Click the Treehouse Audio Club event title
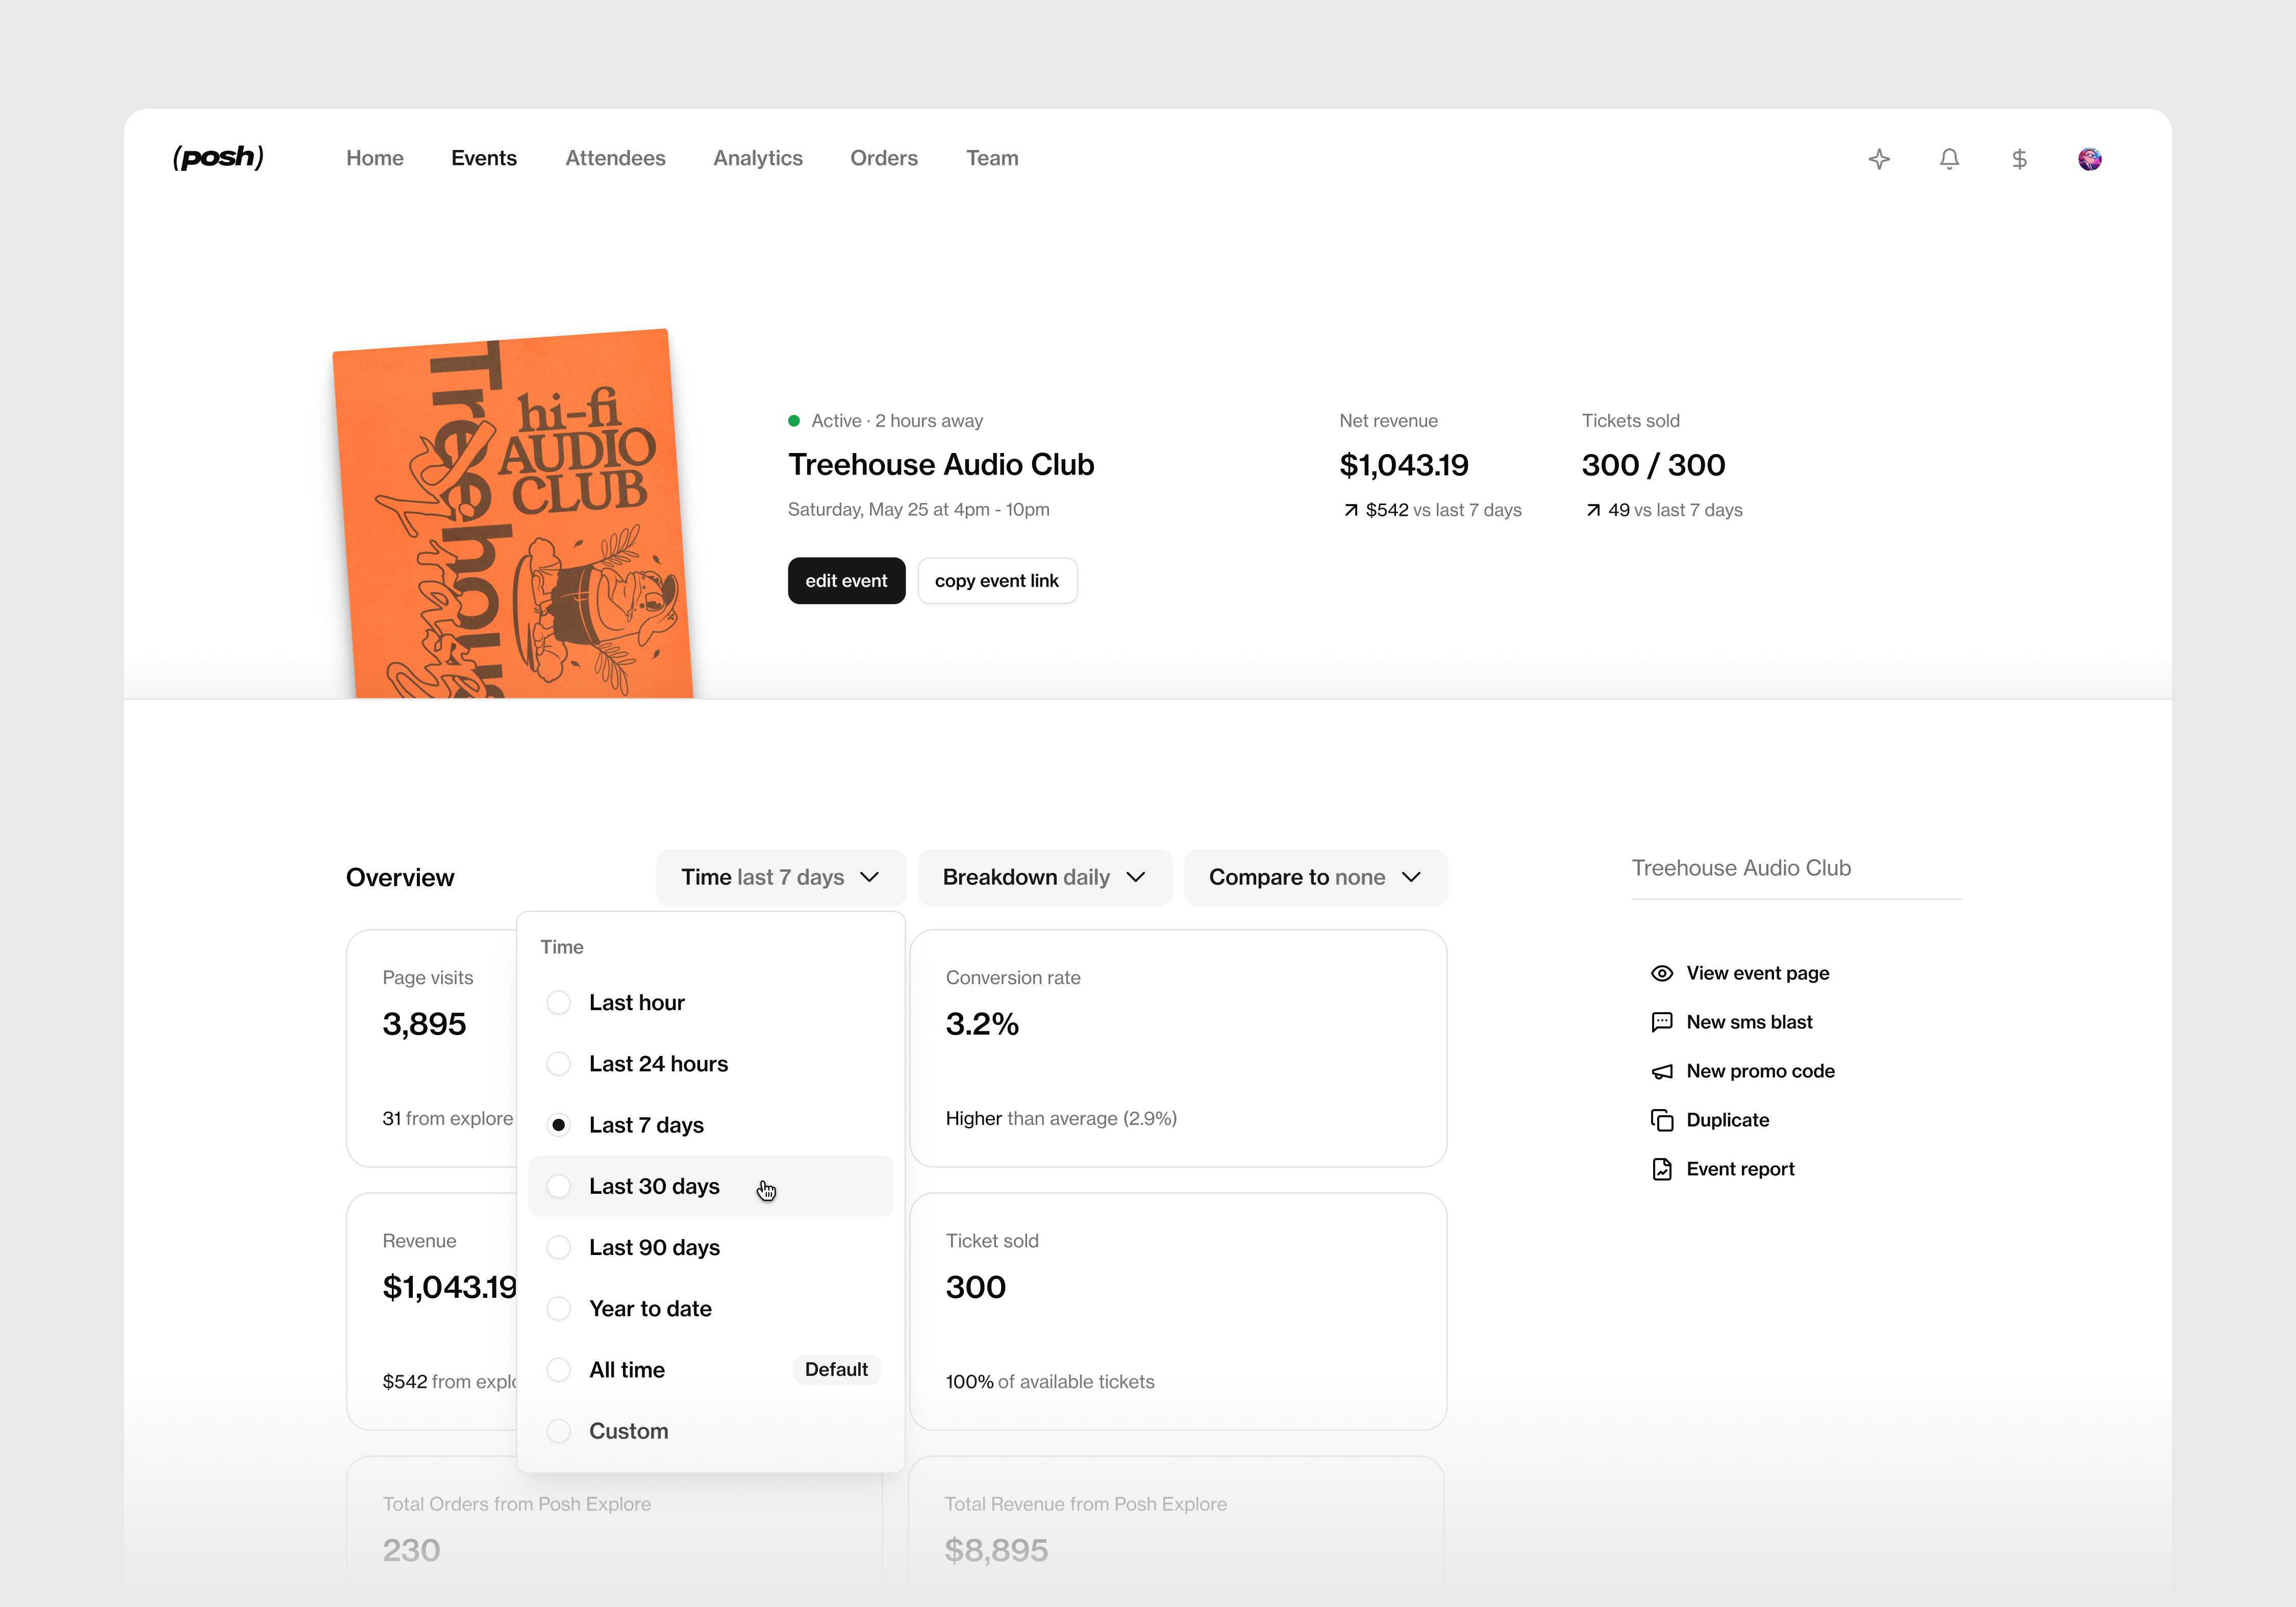This screenshot has width=2296, height=1607. pos(941,465)
